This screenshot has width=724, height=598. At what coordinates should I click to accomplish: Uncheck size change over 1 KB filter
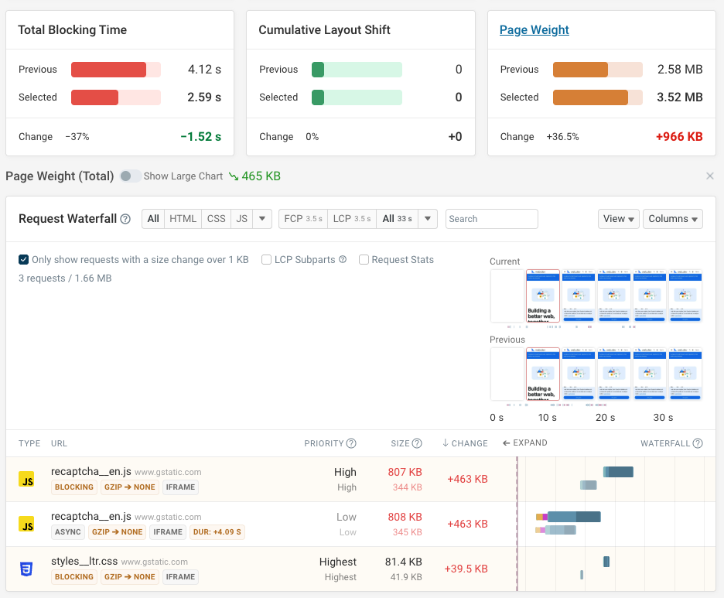[x=22, y=259]
